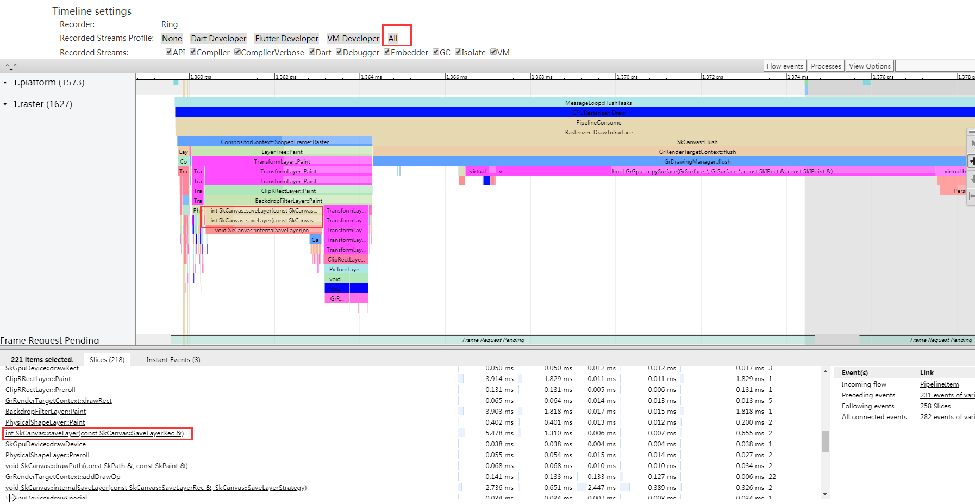Select the timeline selection arrow tool
Screen dimensions: 975x504
(972, 144)
